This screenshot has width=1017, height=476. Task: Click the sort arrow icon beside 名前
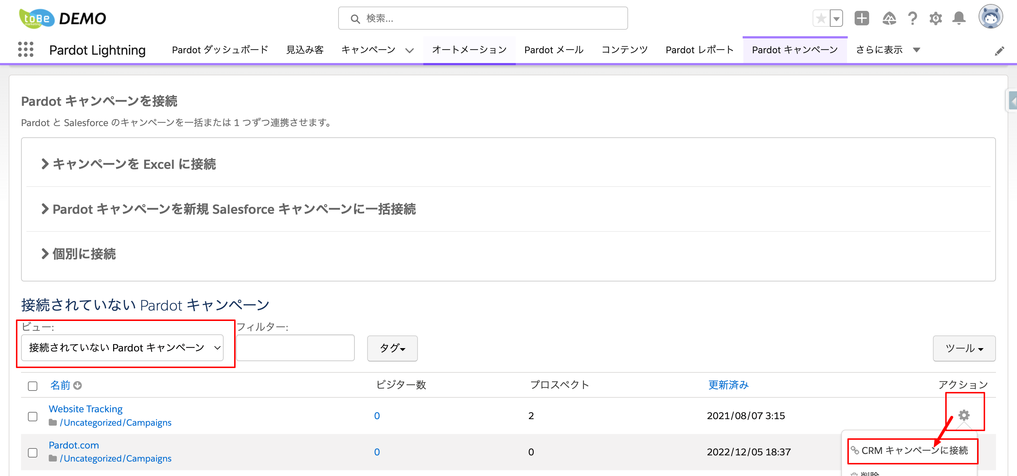point(78,385)
